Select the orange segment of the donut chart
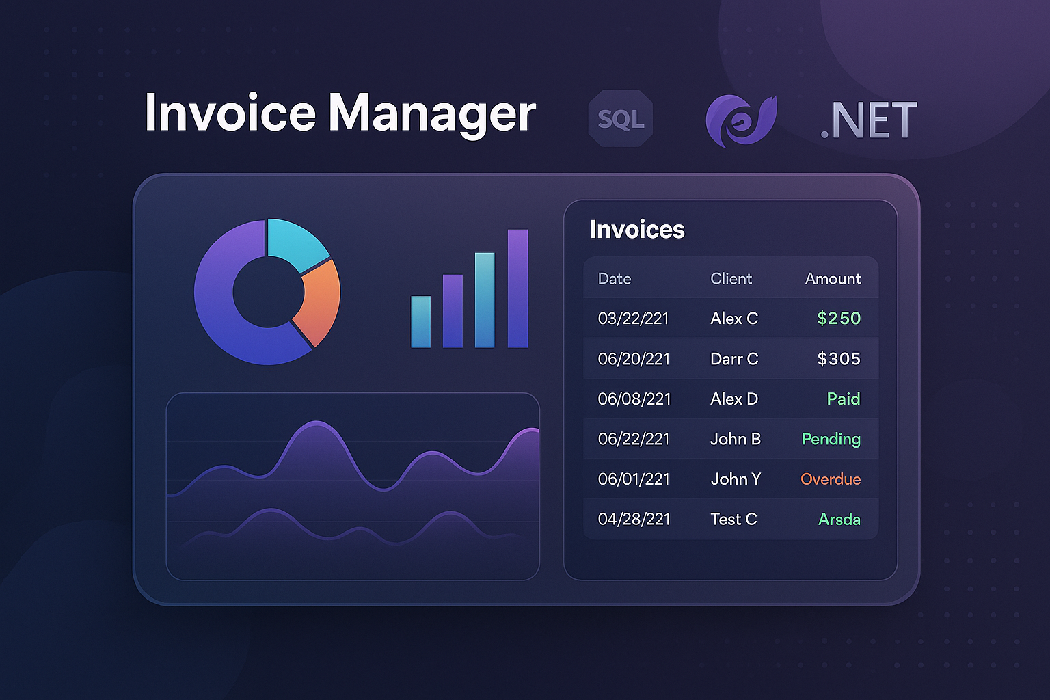The height and width of the screenshot is (700, 1050). pyautogui.click(x=318, y=301)
